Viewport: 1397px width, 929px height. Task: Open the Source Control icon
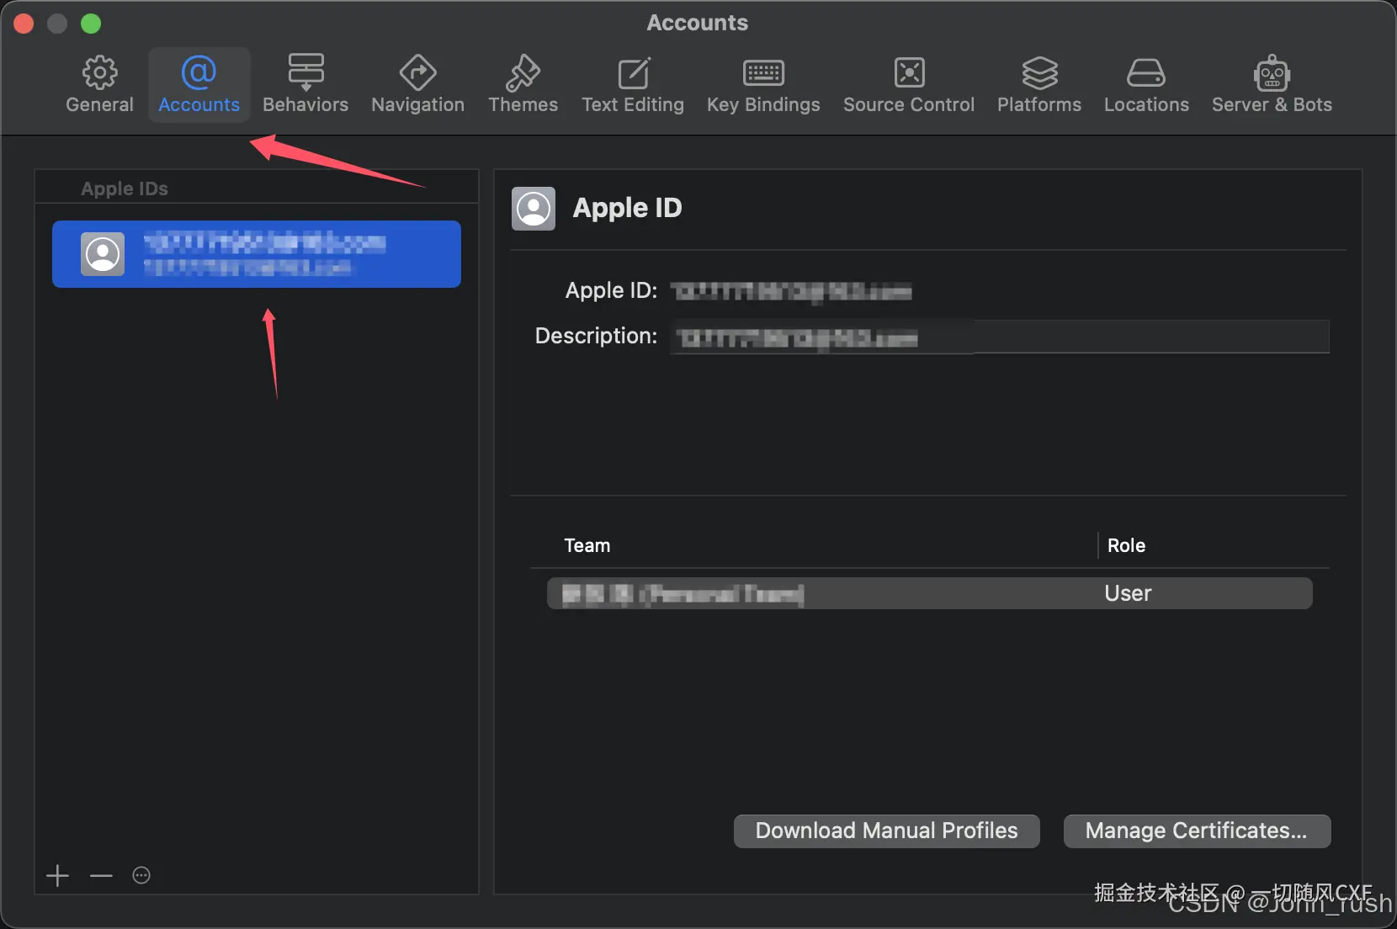(x=909, y=72)
